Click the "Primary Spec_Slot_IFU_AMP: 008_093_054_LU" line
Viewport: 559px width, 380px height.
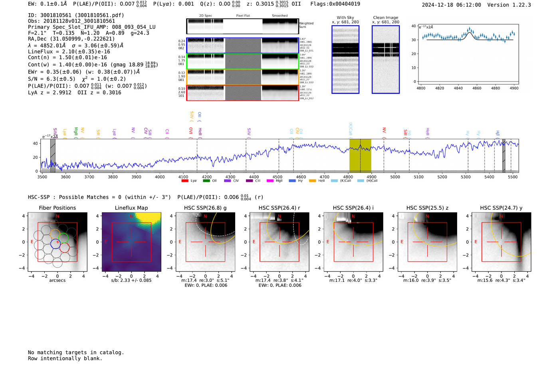pyautogui.click(x=92, y=27)
